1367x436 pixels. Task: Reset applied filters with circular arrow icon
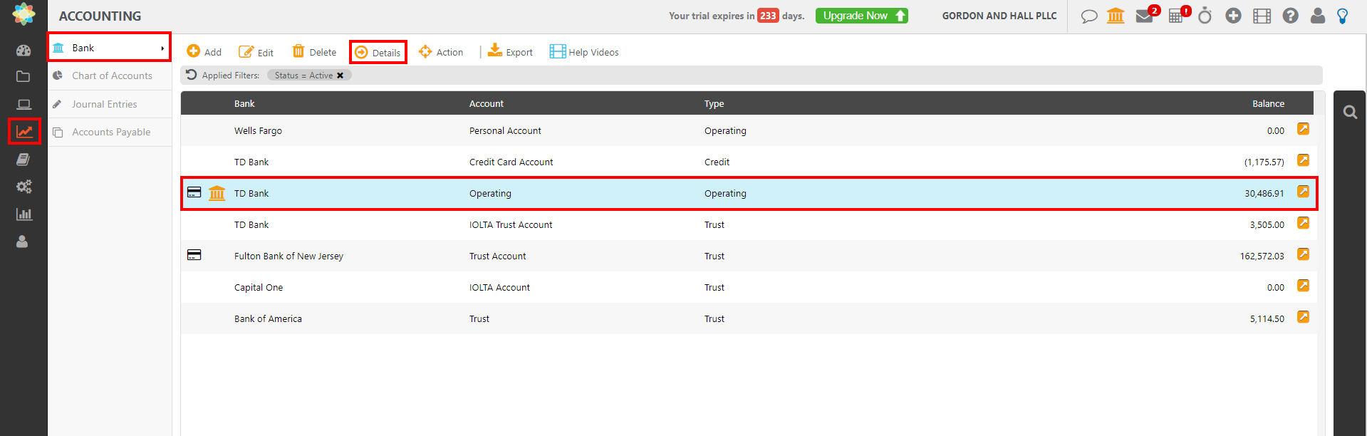tap(191, 75)
